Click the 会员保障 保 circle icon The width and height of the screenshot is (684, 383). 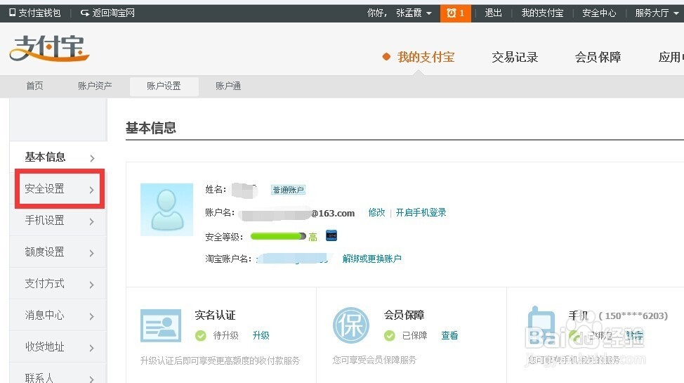click(x=351, y=325)
